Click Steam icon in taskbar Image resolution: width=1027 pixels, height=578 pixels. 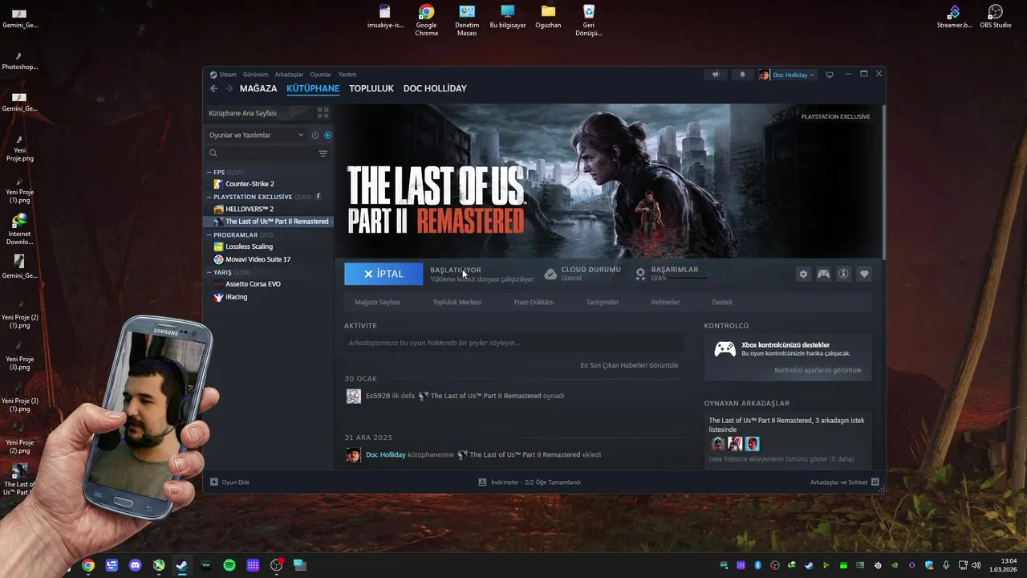[182, 565]
